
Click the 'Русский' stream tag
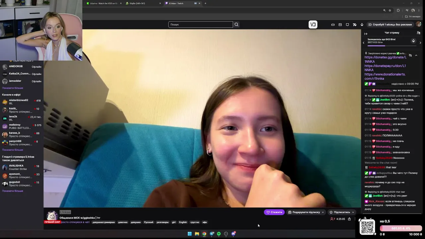(148, 222)
